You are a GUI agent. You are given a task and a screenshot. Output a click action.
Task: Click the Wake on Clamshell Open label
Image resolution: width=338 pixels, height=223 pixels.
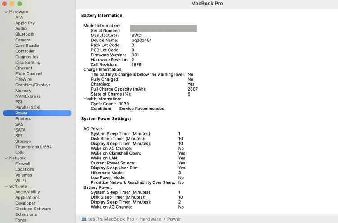click(x=116, y=153)
